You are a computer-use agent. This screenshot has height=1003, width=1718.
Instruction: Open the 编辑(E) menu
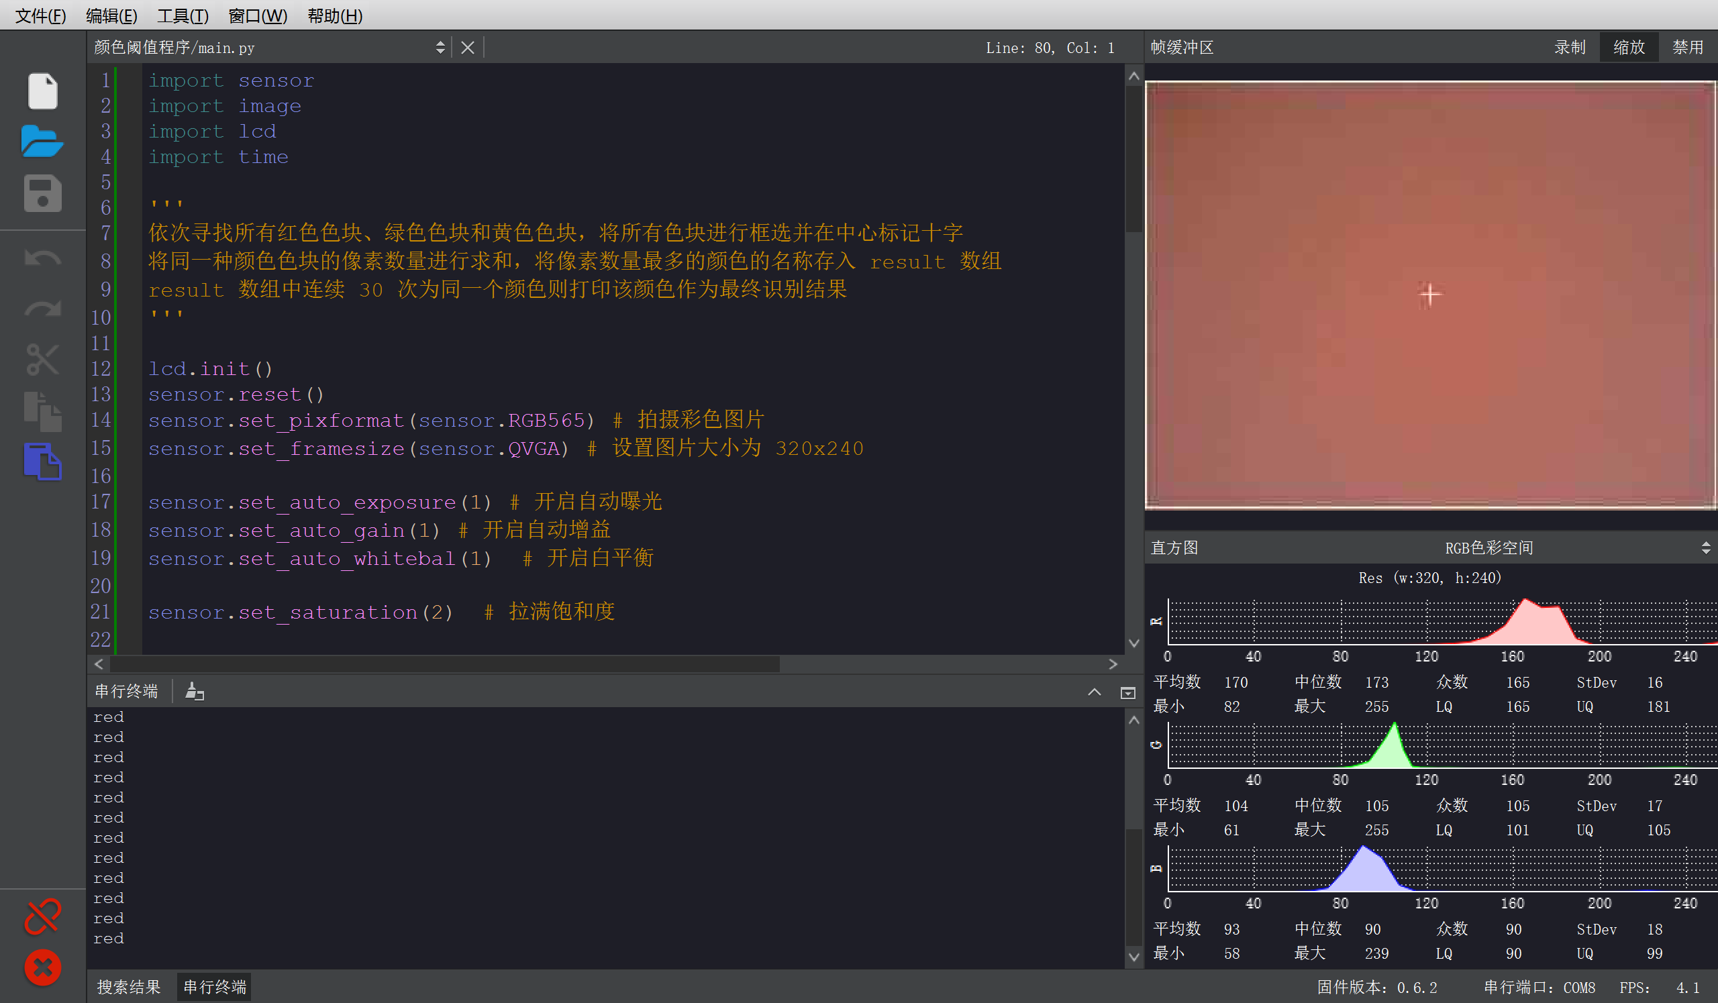112,15
